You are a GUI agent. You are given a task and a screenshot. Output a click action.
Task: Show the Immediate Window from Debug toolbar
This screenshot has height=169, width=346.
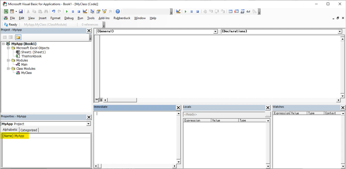pyautogui.click(x=236, y=11)
